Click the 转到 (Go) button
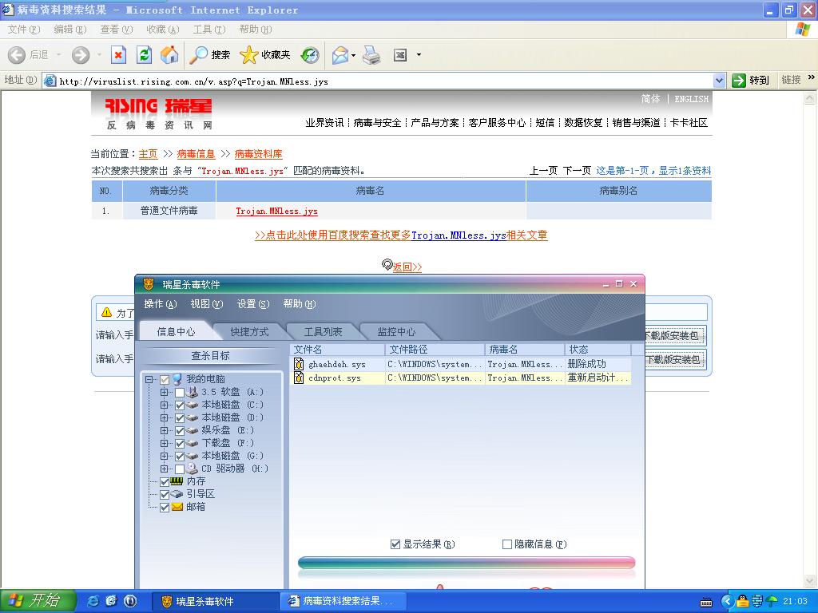This screenshot has width=818, height=613. click(750, 81)
